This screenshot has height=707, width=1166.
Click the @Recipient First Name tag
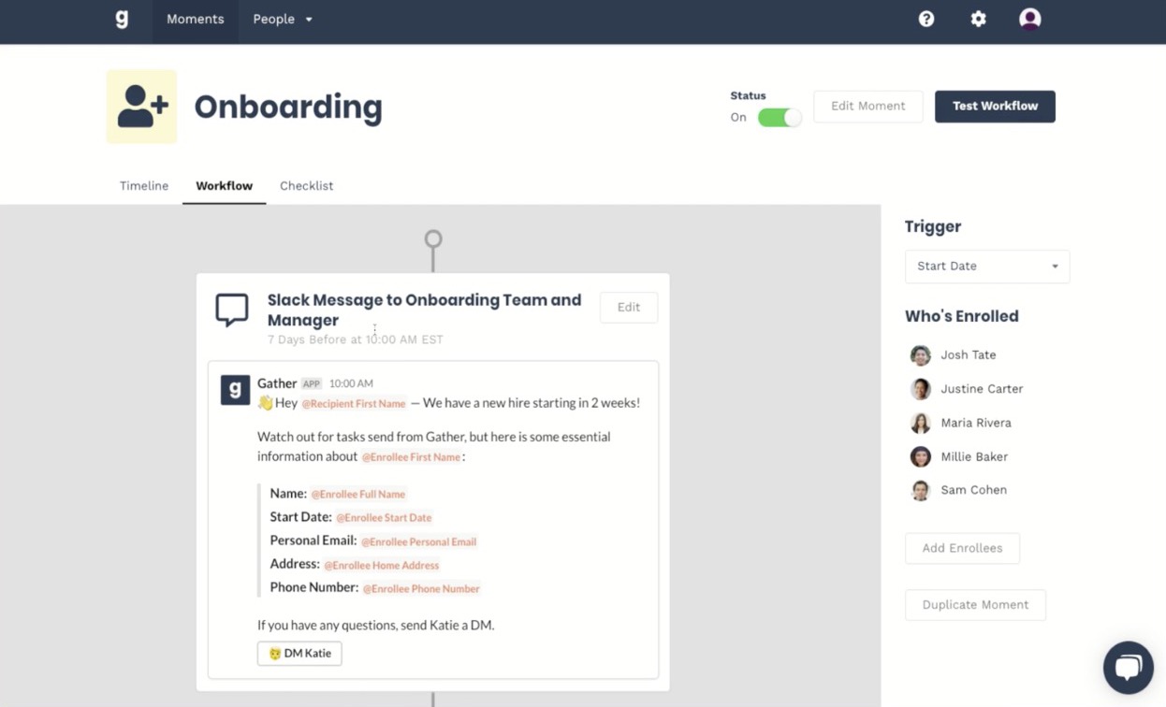click(x=354, y=404)
